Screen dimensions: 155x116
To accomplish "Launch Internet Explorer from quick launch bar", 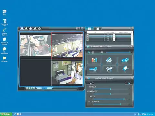I will (15, 114).
